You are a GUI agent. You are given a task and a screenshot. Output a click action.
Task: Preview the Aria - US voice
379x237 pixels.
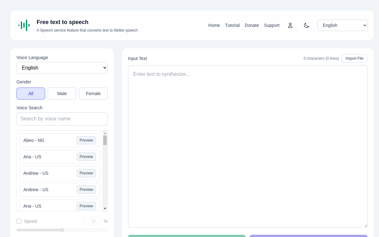pyautogui.click(x=86, y=206)
